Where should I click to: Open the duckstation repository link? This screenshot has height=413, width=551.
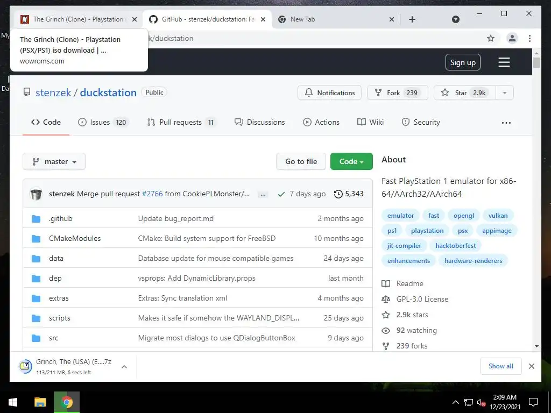pos(108,92)
